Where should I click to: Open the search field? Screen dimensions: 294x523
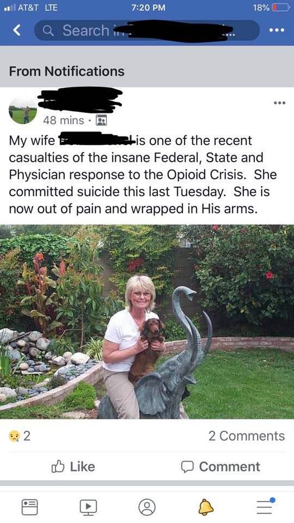(146, 30)
